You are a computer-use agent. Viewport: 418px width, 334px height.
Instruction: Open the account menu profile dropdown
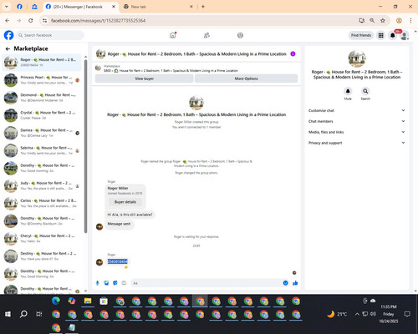[x=405, y=35]
